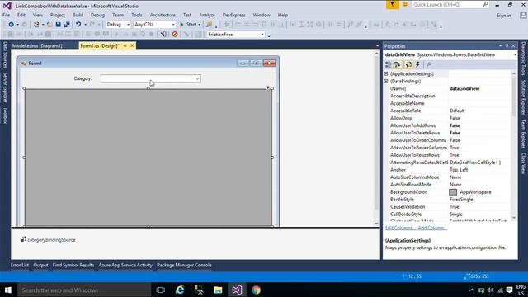Open the Start button dropdown arrow
Screen dimensions: 528x297
tap(200, 25)
